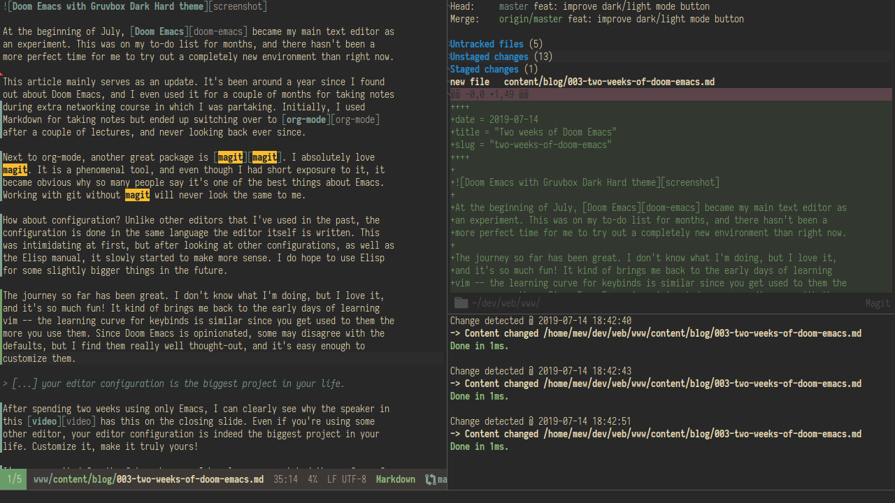Click the bold org-mode link label in brackets
Screen dimensions: 895x503
pyautogui.click(x=306, y=119)
